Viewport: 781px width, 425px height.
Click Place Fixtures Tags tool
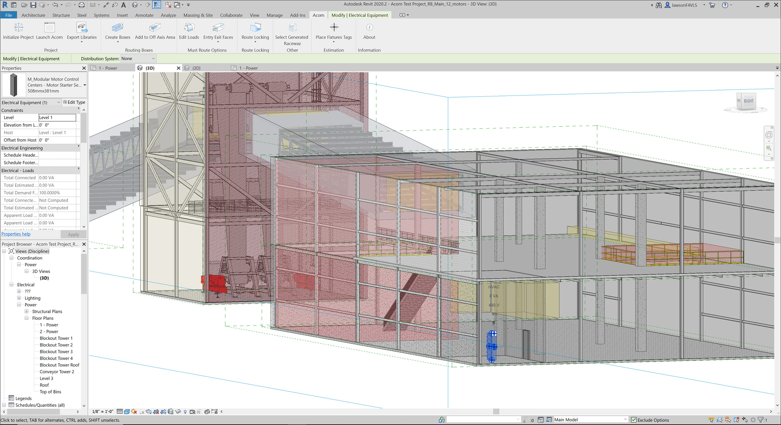tap(334, 31)
